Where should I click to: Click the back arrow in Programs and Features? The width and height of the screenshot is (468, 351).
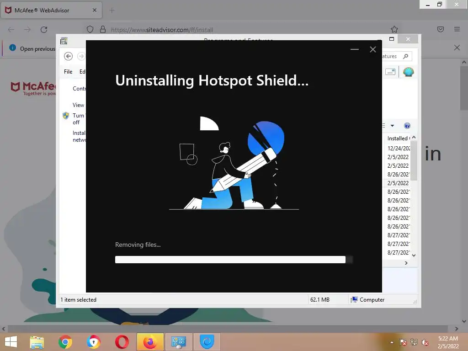pos(69,56)
